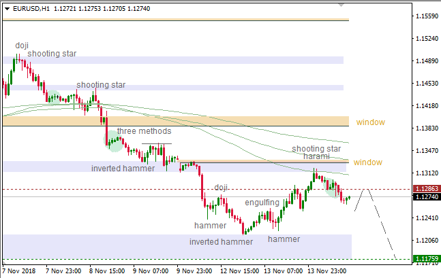
Task: Click the 'harami' pattern label
Action: 317,156
